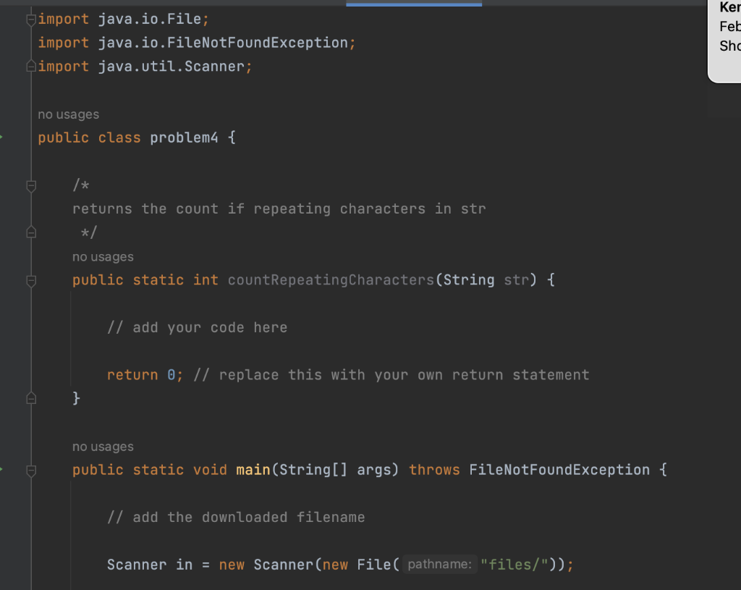This screenshot has height=590, width=741.
Task: Click the fold arrow beside the main method
Action: [x=30, y=469]
